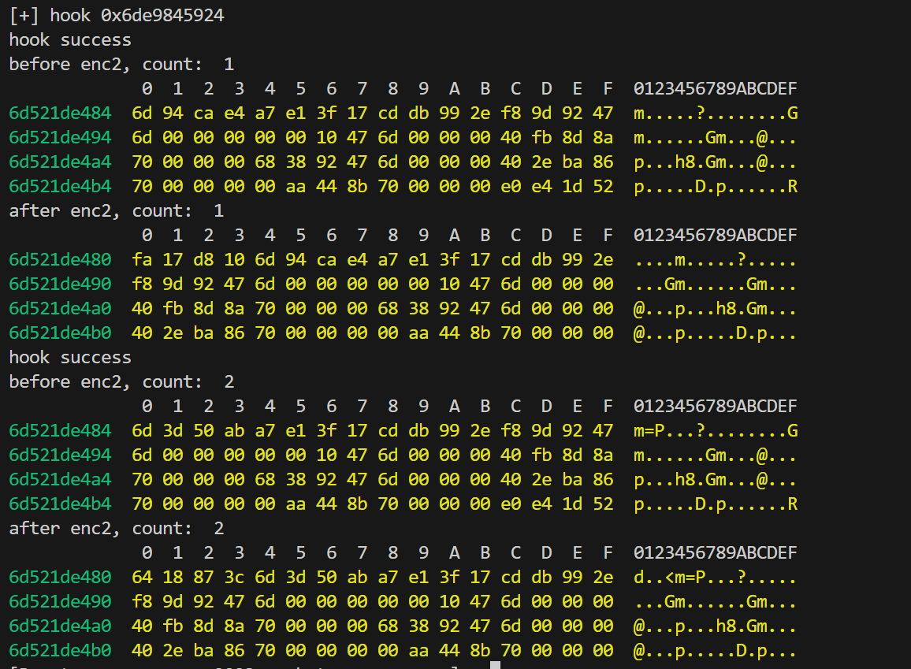911x669 pixels.
Task: Click the second 'hook success' message
Action: (70, 357)
